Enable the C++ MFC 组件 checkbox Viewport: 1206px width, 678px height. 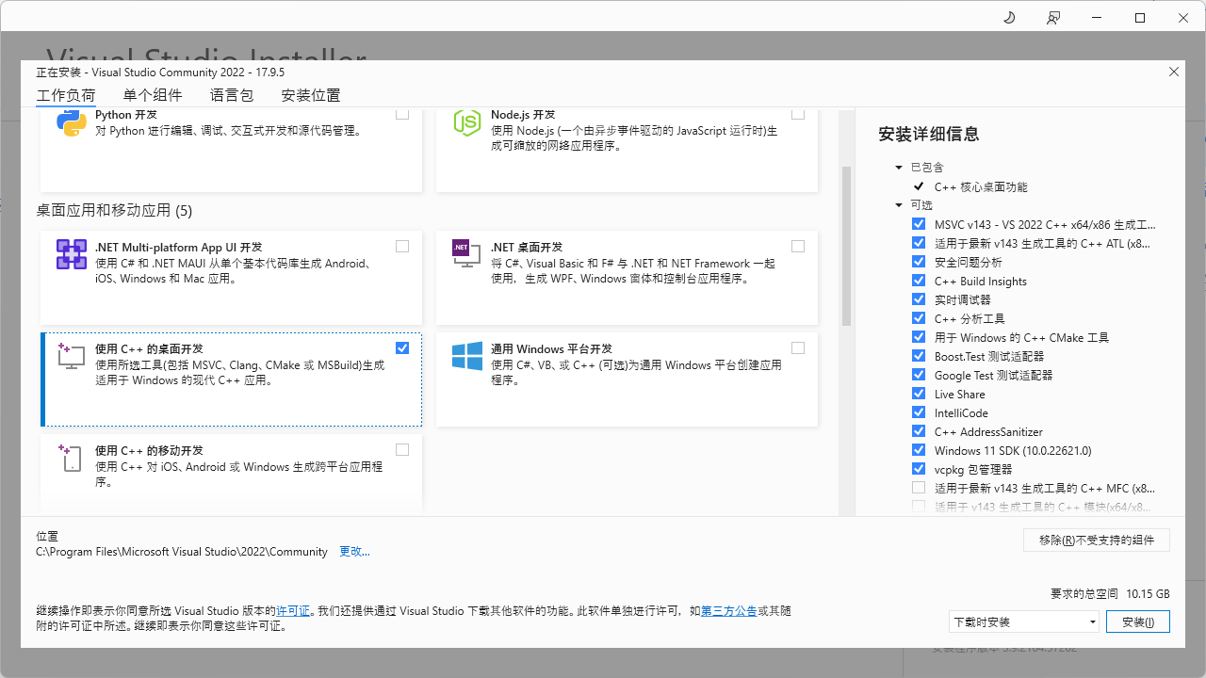[x=919, y=487]
